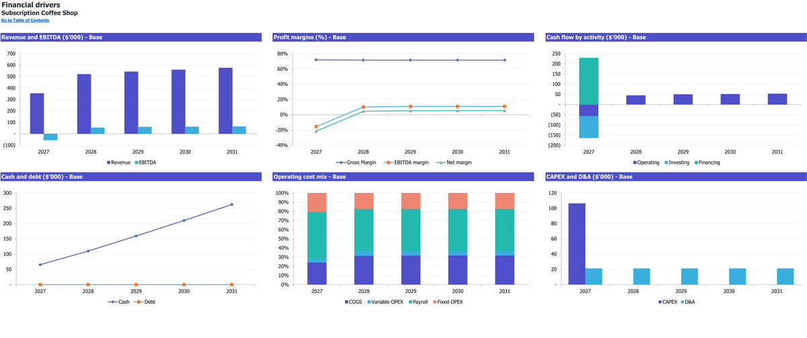Select the 2027 Investing cash flow bar segment
Viewport: 807px width, 338px height.
pos(588,127)
